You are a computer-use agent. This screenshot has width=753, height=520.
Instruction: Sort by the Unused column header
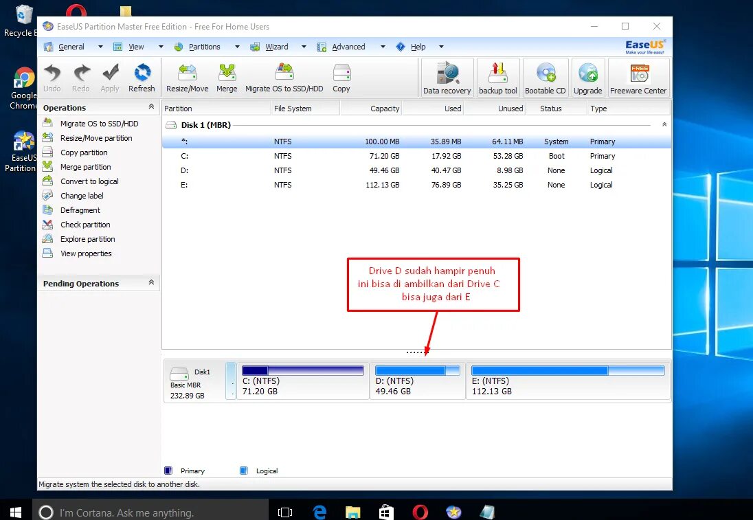495,109
